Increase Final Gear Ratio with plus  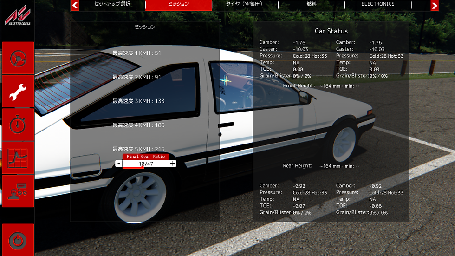pyautogui.click(x=173, y=164)
